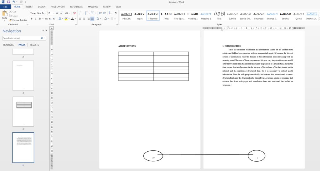
Task: Click Format Painter
Action: click(18, 20)
